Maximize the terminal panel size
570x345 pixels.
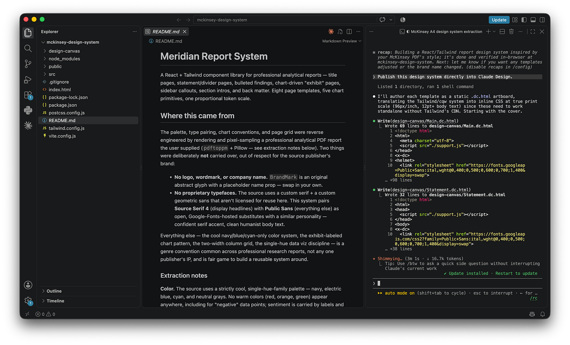pos(533,31)
